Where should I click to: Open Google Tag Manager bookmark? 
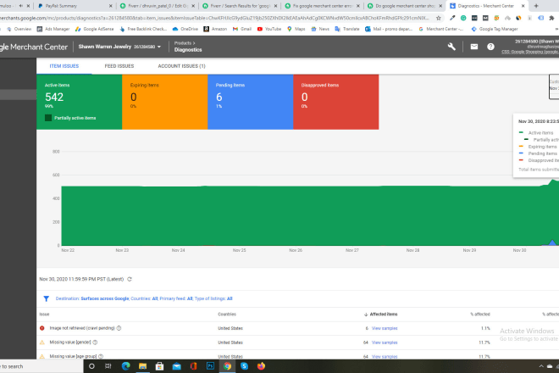click(x=495, y=29)
